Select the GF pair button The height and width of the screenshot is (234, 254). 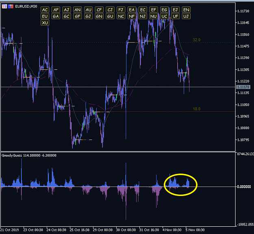click(78, 16)
